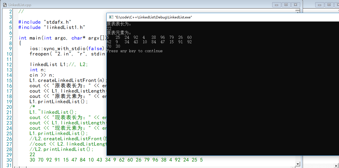Click the 'linkedList L1;//, L2;' line
This screenshot has height=168, width=339.
[59, 64]
